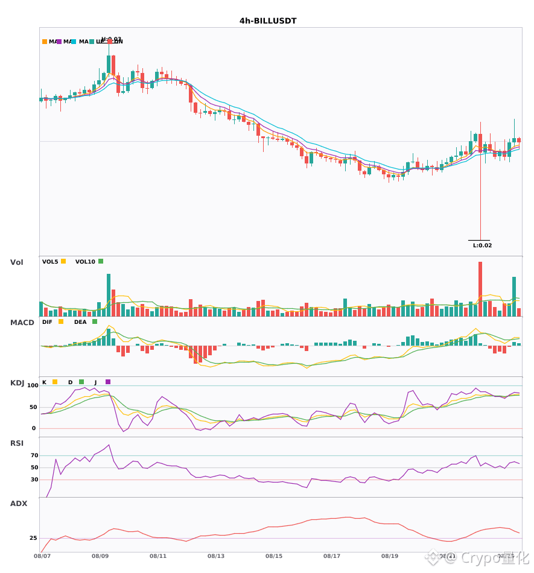Click the teal UP legend swatch
Screen dimensions: 534x573
pyautogui.click(x=92, y=42)
